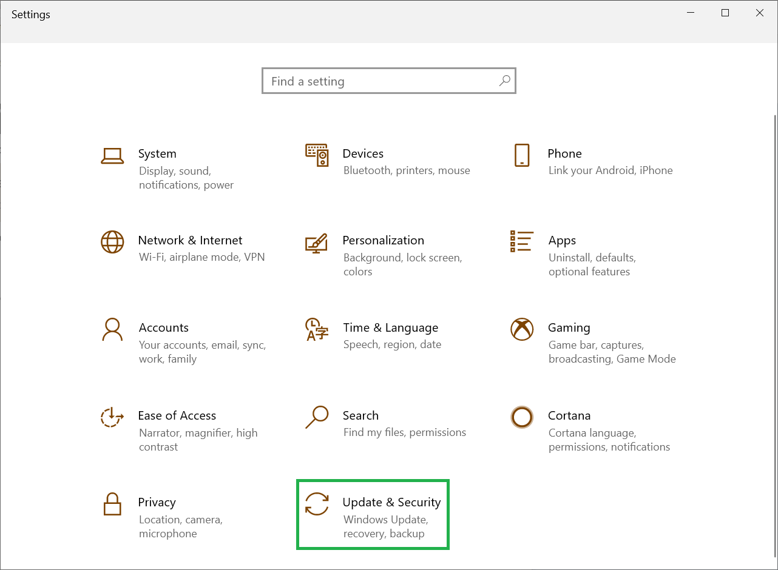Image resolution: width=778 pixels, height=570 pixels.
Task: Click 'Windows Update, recovery, backup' text
Action: click(x=386, y=526)
